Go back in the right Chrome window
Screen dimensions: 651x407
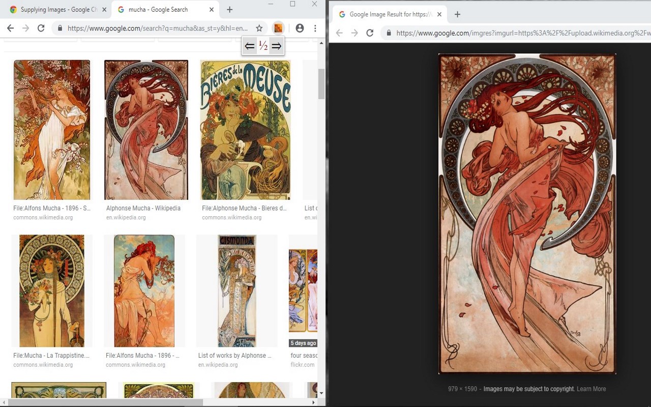[339, 33]
